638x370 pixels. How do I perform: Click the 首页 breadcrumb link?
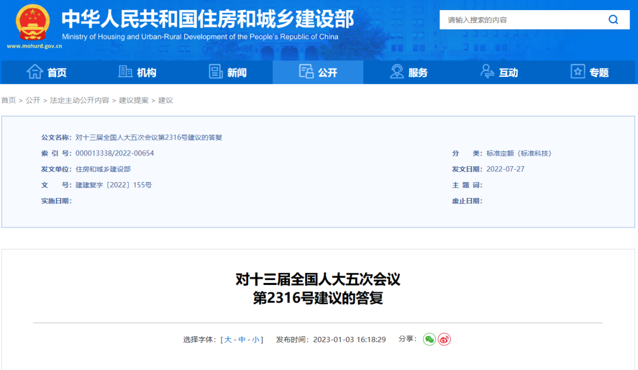click(9, 100)
